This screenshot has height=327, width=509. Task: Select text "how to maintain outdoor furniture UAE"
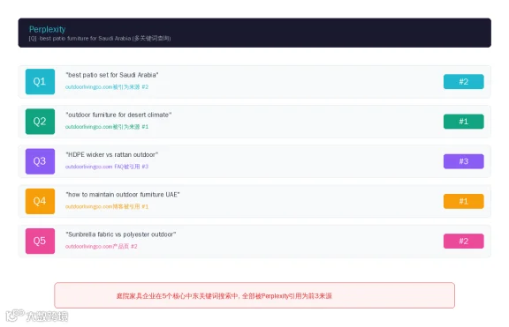click(x=123, y=195)
